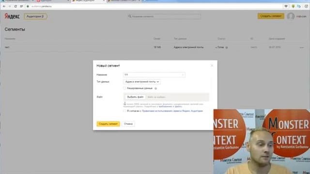
Task: Click the icon inside the Название field
Action: point(183,75)
